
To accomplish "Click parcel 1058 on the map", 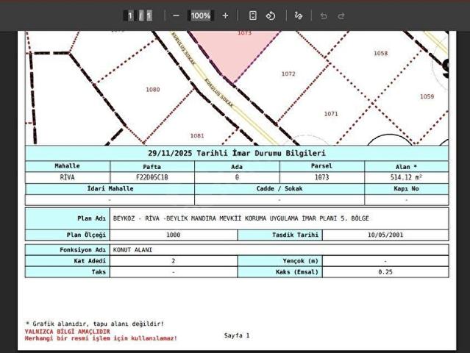I will click(x=380, y=54).
